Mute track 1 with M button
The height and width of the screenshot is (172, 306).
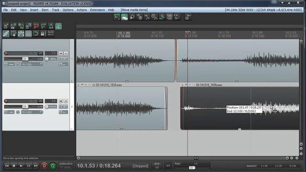61,53
